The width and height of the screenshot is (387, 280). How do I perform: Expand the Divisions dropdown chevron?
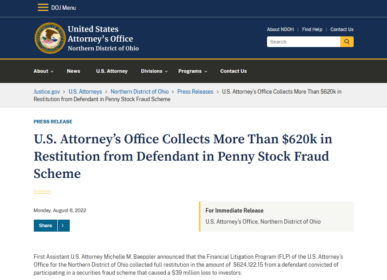point(166,71)
